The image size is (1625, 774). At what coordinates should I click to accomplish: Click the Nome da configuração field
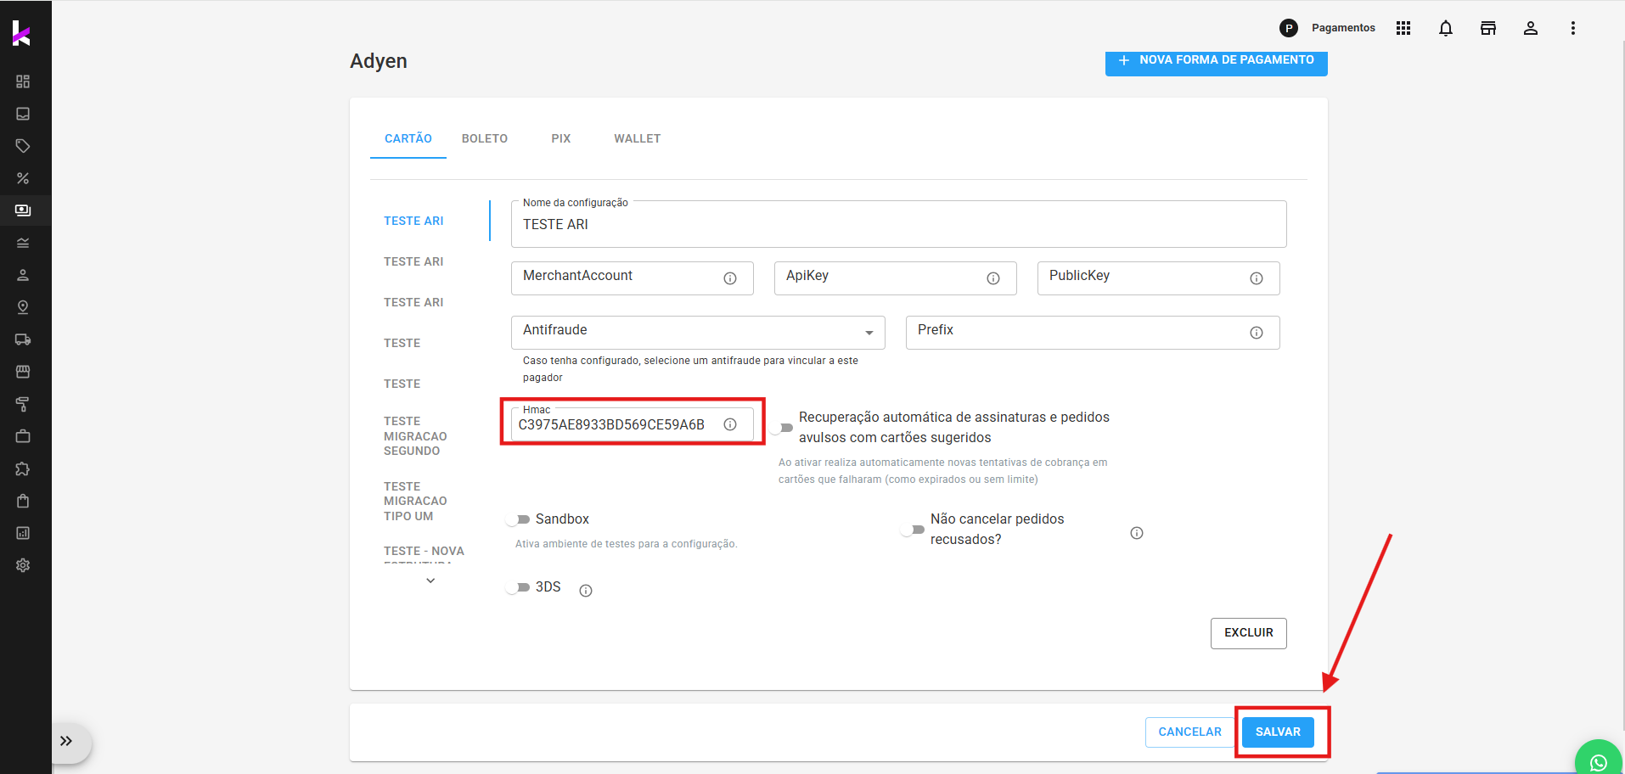tap(899, 224)
